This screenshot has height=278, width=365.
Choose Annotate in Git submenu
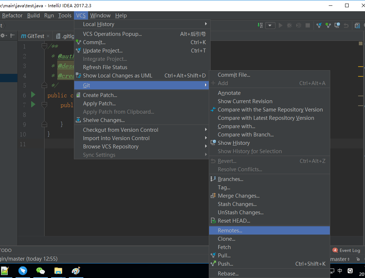[x=270, y=93]
